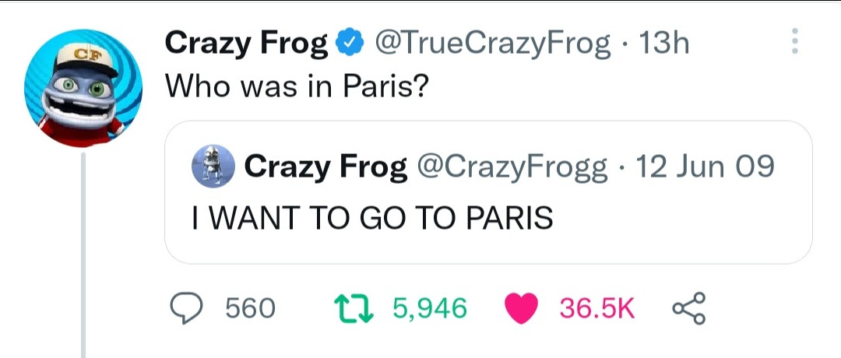841x358 pixels.
Task: Click the reply speech bubble icon
Action: tap(188, 308)
